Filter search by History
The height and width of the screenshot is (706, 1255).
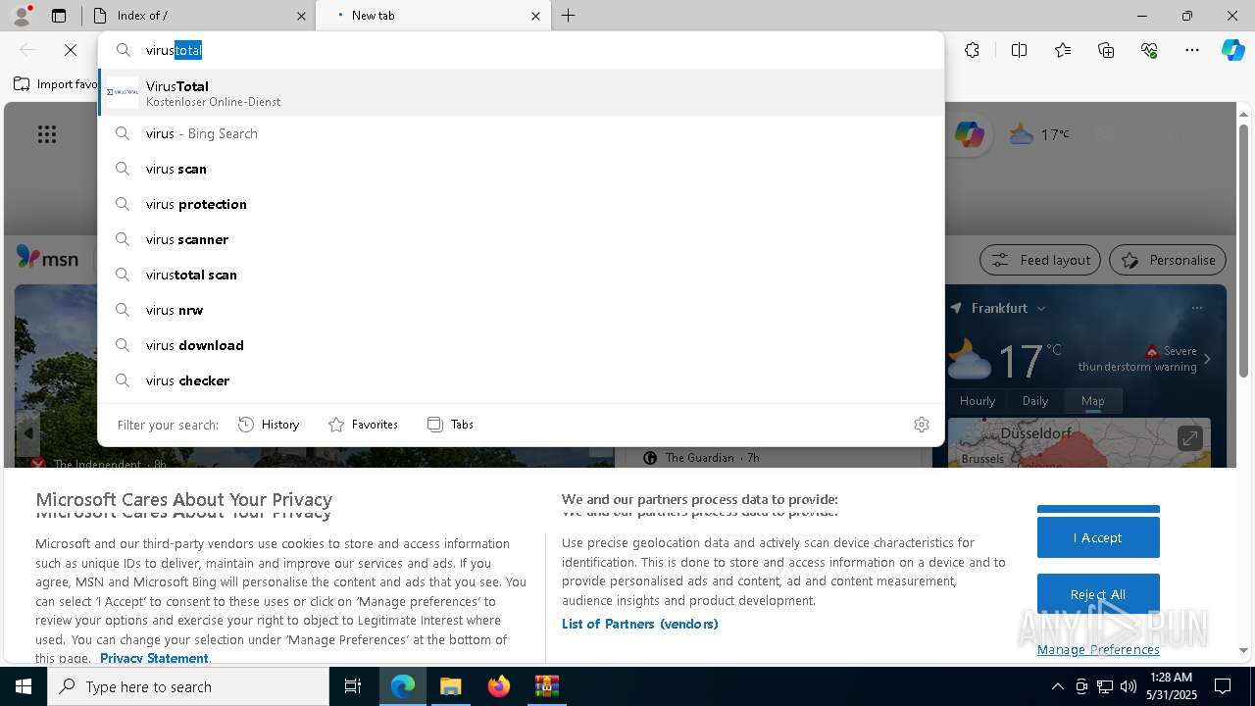pyautogui.click(x=269, y=425)
